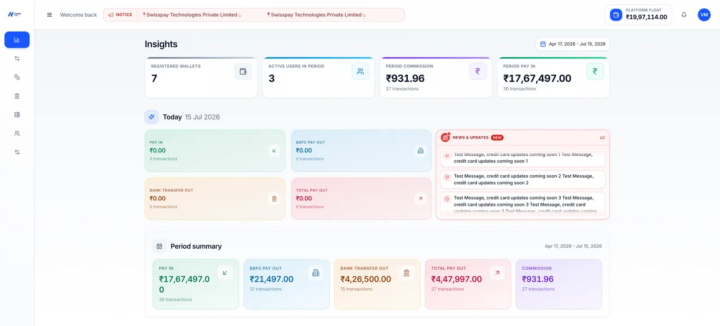Viewport: 720px width, 326px height.
Task: Open the Insights chart icon in sidebar
Action: click(x=17, y=40)
